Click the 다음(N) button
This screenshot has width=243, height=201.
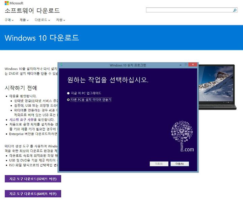[x=180, y=164]
